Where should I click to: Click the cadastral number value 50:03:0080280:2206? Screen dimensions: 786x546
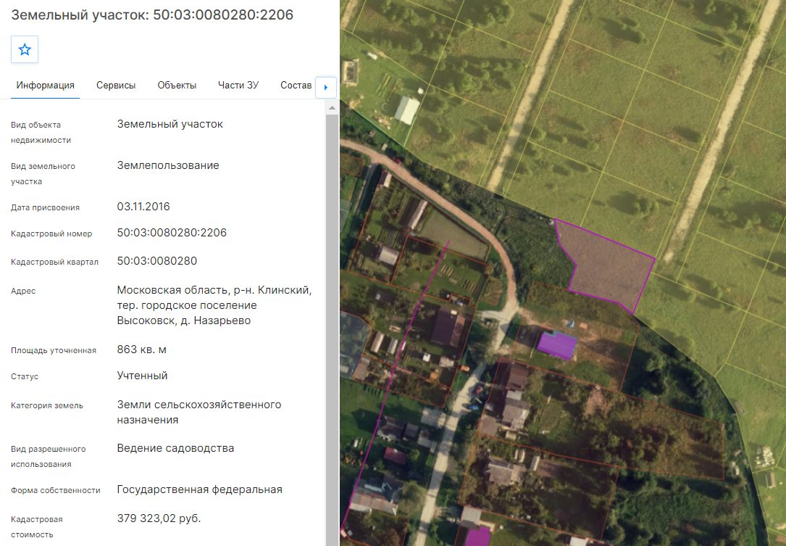pos(172,232)
